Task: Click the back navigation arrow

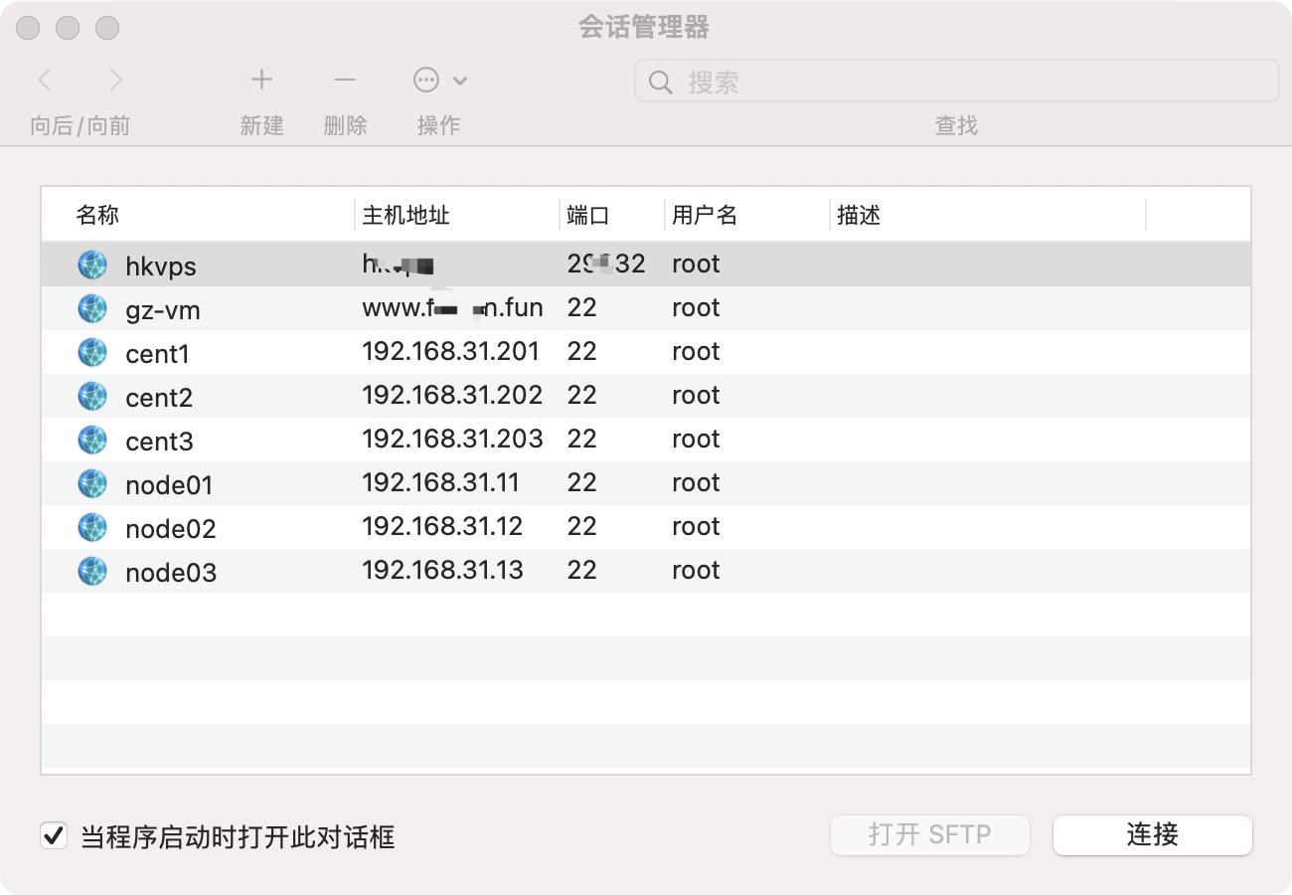Action: point(43,81)
